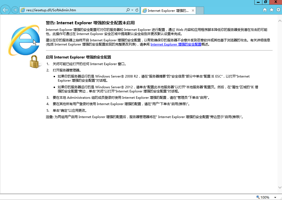This screenshot has width=282, height=200.
Task: Click step text 打开服务器管理器
Action: [67, 70]
